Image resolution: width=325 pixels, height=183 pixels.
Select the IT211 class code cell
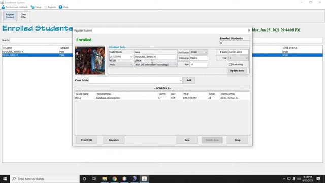(x=85, y=98)
